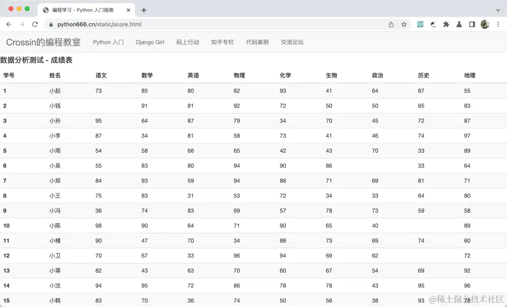
Task: Bookmark this page with the star
Action: point(404,24)
